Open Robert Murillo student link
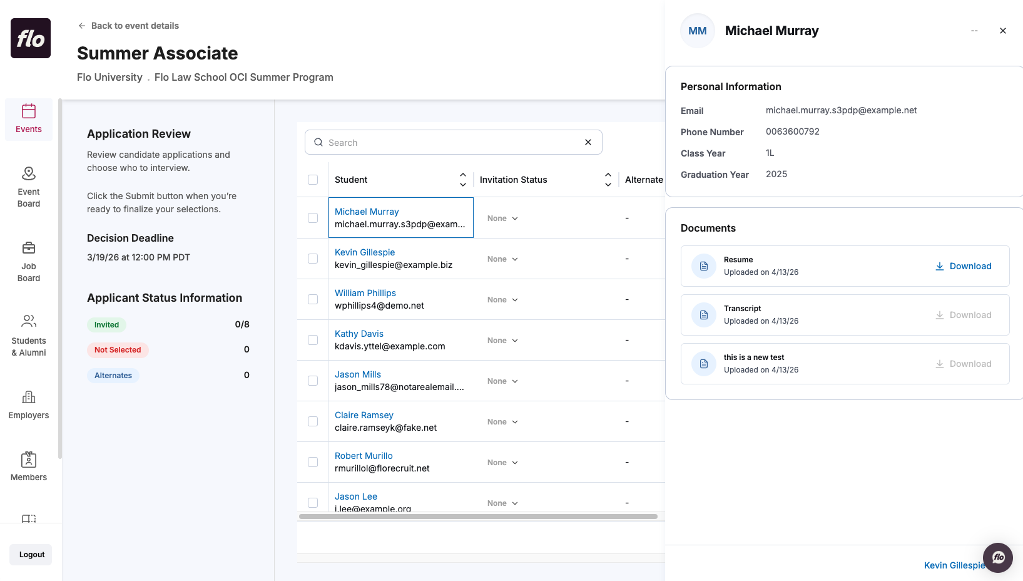This screenshot has width=1023, height=581. click(x=364, y=456)
